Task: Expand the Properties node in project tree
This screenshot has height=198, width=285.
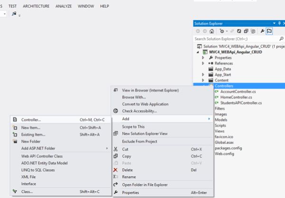Action: 203,57
